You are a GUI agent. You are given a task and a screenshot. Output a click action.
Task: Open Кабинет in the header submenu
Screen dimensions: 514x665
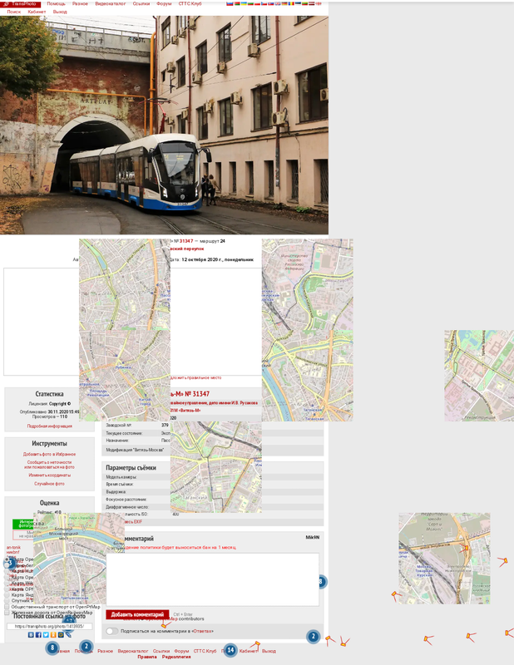pos(37,12)
